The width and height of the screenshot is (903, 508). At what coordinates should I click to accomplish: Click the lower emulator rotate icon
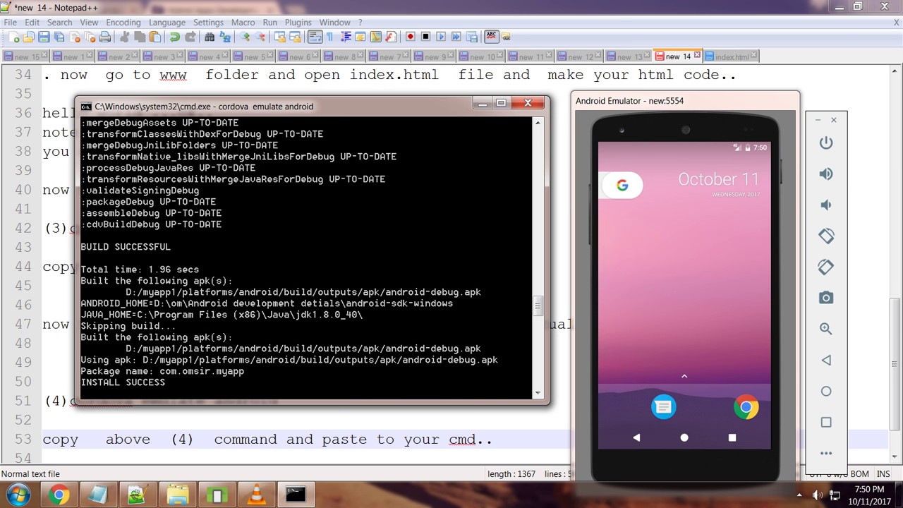pos(826,267)
